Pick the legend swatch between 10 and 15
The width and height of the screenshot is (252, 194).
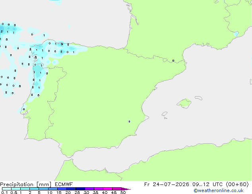[52, 189]
